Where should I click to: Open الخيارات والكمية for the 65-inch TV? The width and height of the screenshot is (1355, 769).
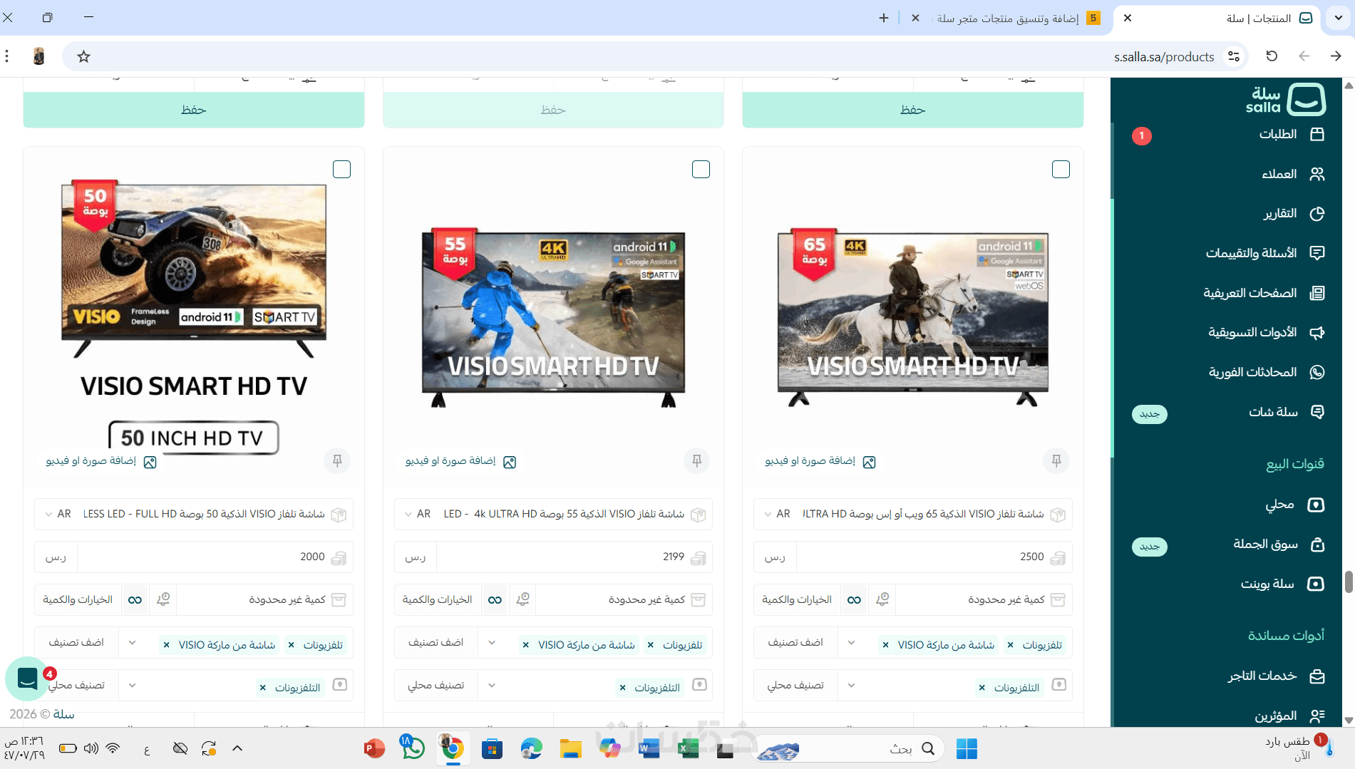(797, 599)
